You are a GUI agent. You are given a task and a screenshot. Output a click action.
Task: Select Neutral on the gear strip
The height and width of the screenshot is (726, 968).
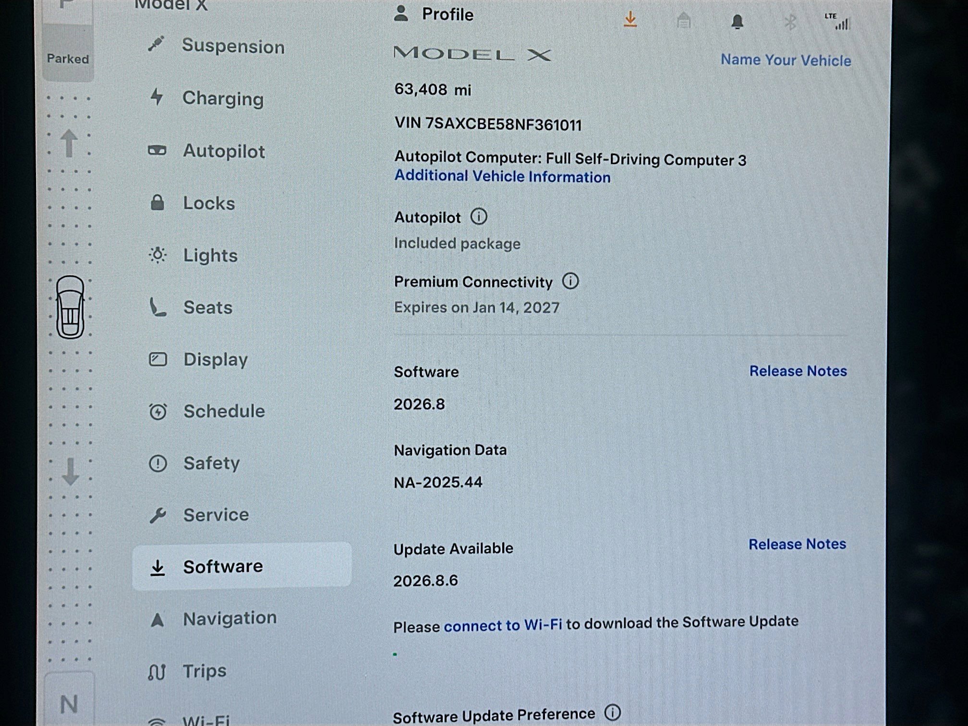click(x=69, y=704)
